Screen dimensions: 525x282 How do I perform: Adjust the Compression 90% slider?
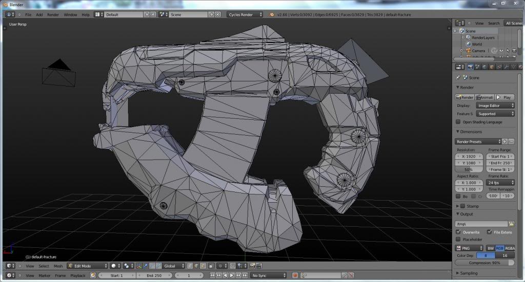coord(484,263)
